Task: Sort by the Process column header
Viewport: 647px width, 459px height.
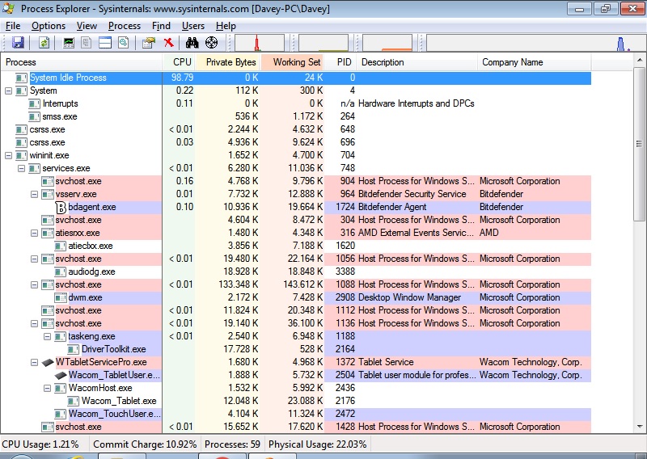Action: [x=82, y=62]
